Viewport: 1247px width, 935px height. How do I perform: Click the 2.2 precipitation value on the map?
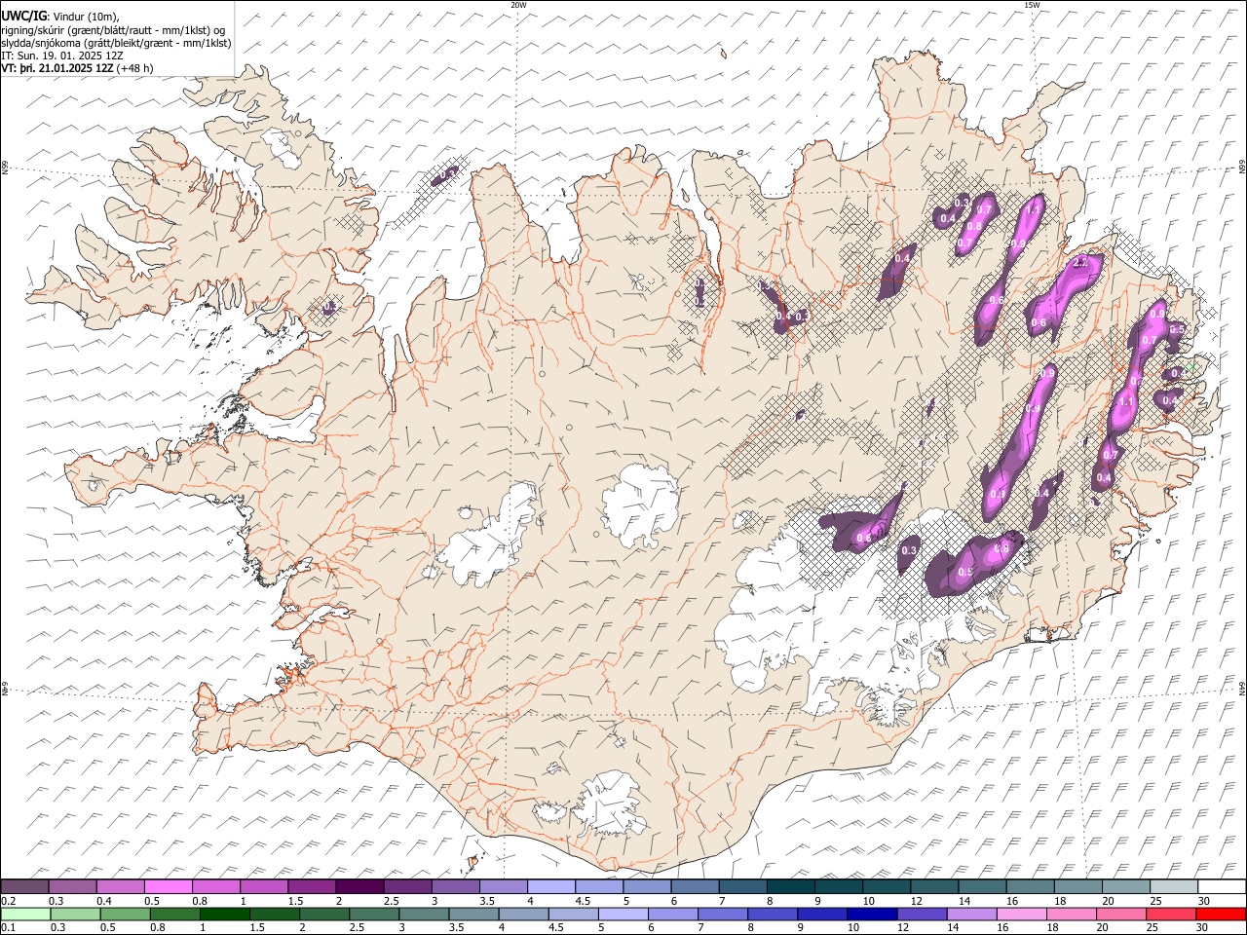tap(1079, 263)
